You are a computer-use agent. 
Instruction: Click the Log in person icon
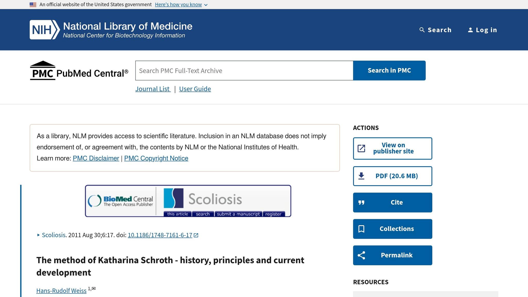pos(471,30)
